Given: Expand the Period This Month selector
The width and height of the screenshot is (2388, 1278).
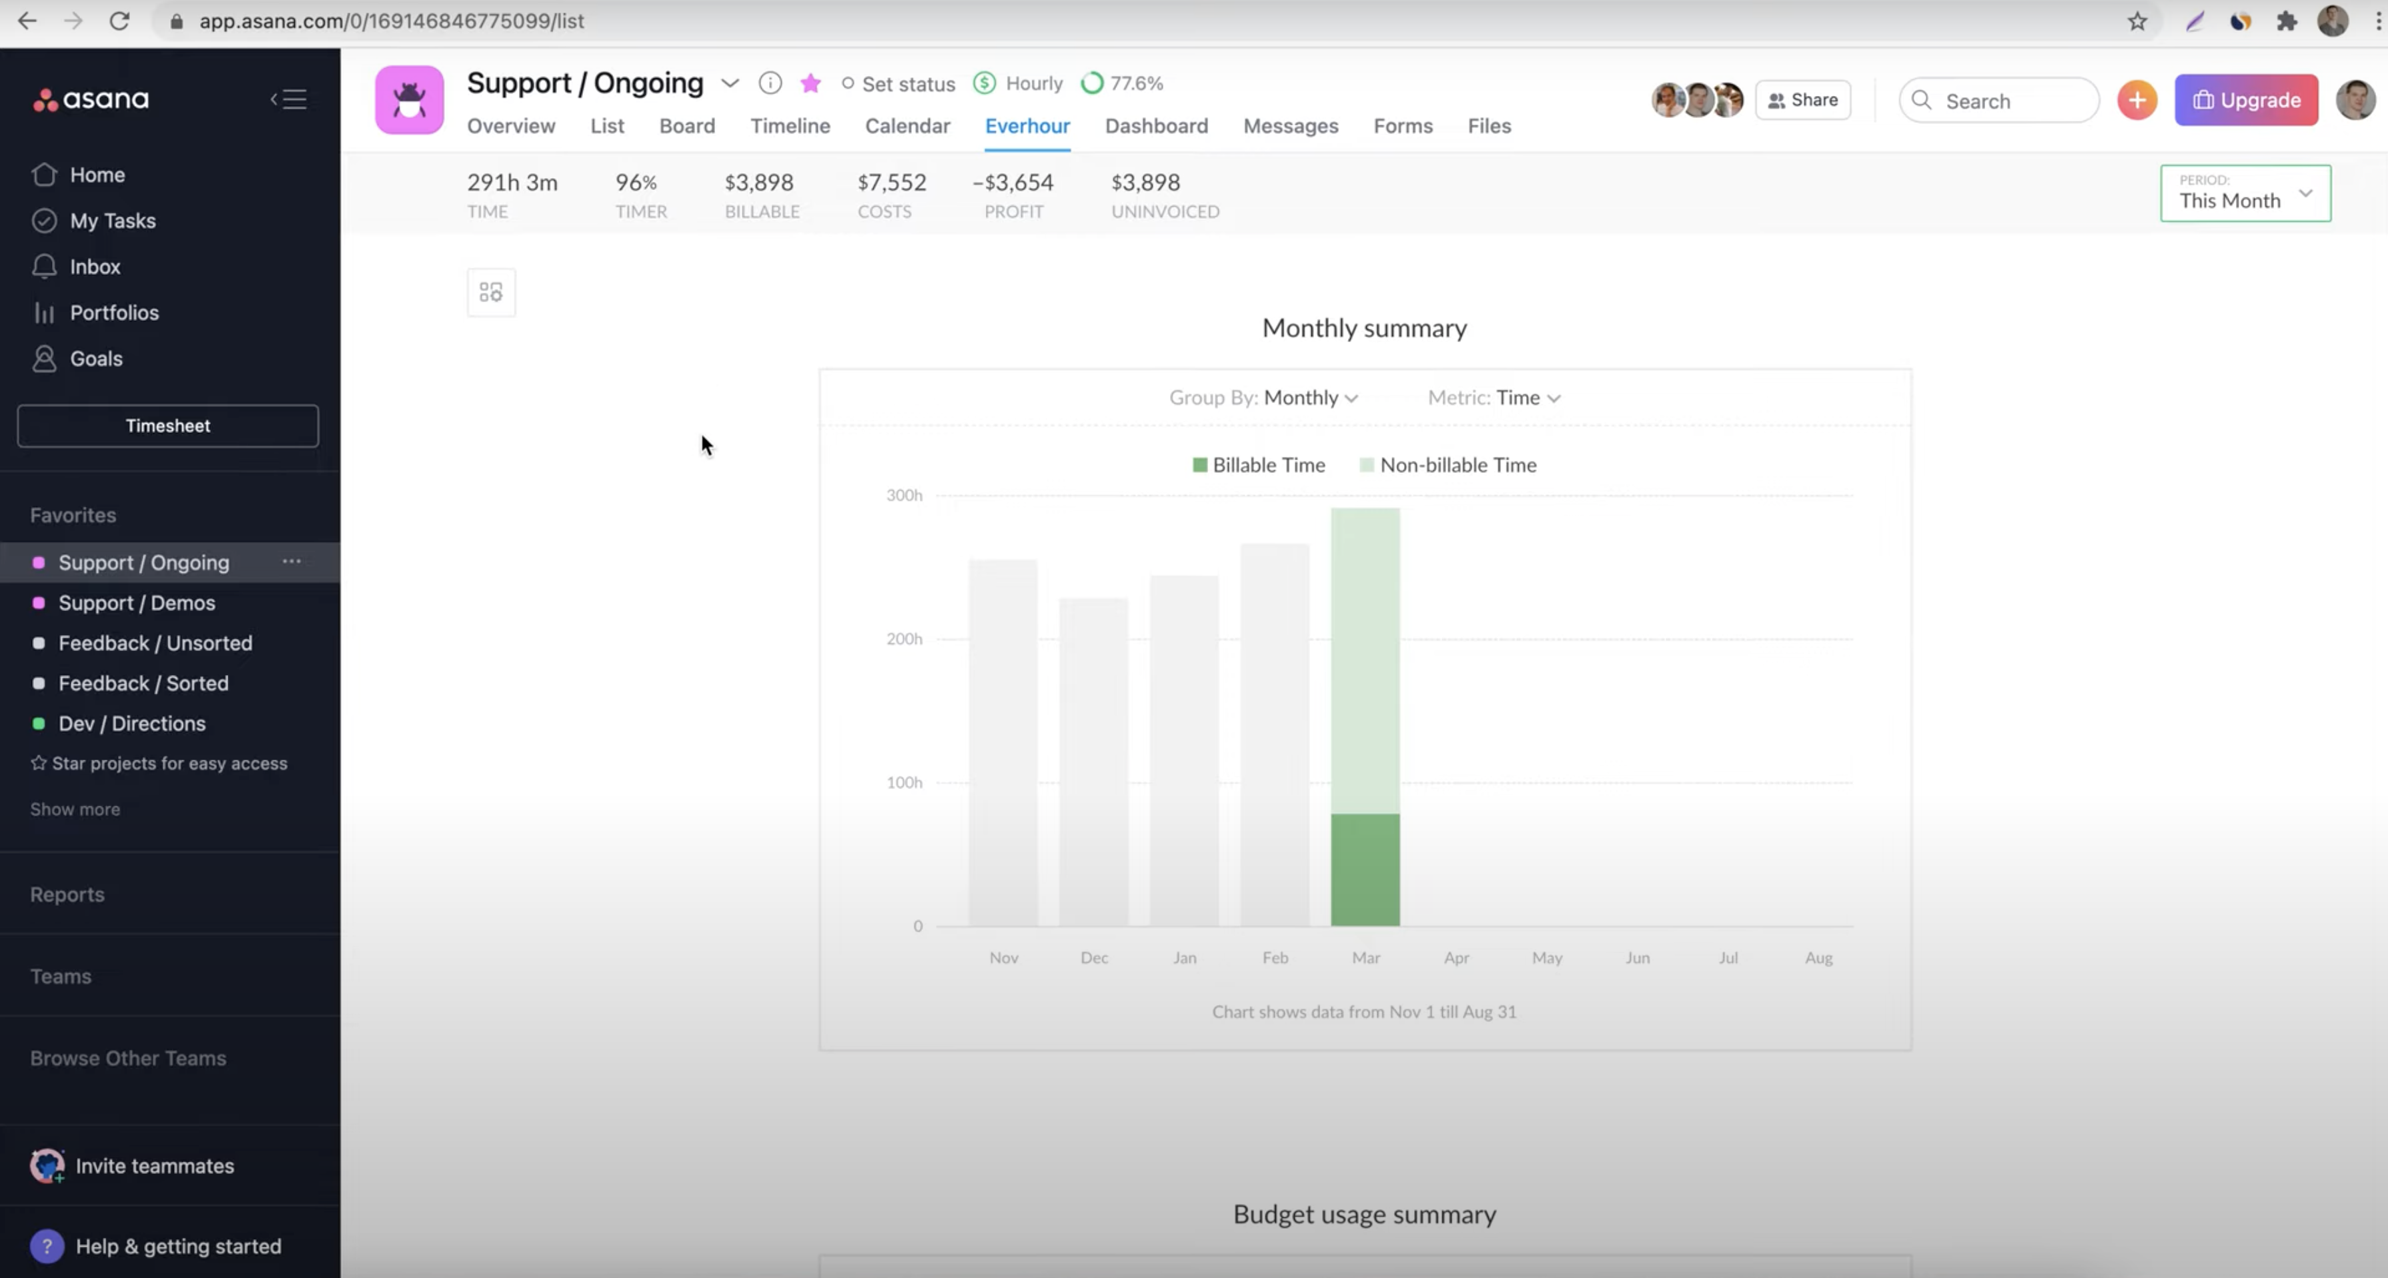Looking at the screenshot, I should (x=2245, y=193).
